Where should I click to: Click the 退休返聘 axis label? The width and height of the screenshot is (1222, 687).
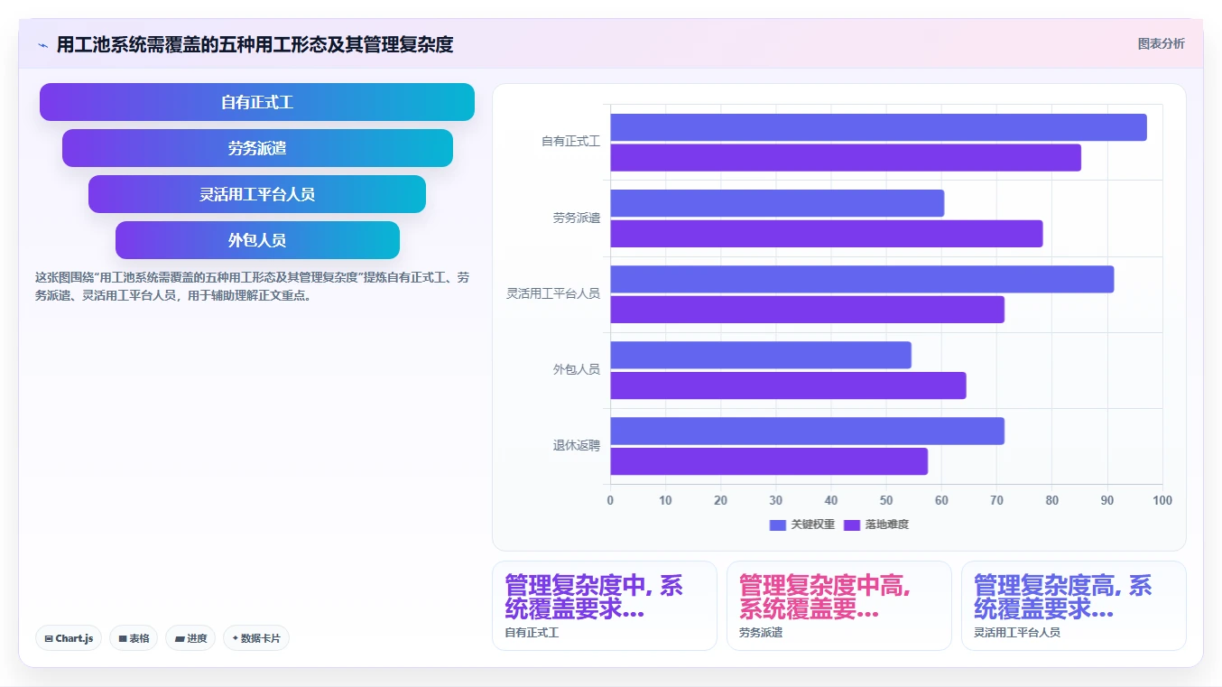coord(577,446)
